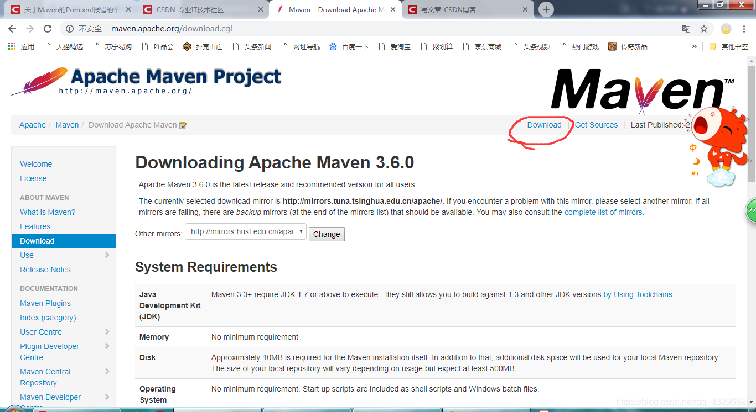Open the translate page icon

[x=686, y=29]
